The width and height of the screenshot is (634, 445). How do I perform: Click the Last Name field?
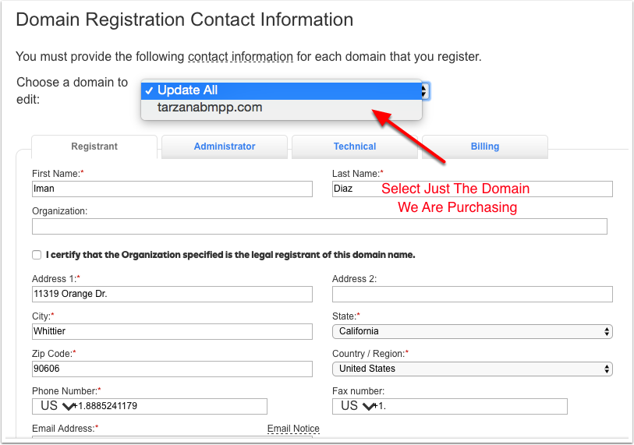click(x=473, y=189)
